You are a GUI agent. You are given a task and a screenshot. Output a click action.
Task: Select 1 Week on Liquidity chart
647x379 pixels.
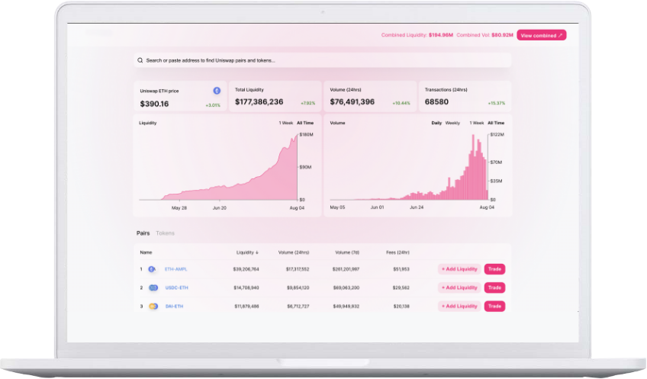pyautogui.click(x=286, y=123)
